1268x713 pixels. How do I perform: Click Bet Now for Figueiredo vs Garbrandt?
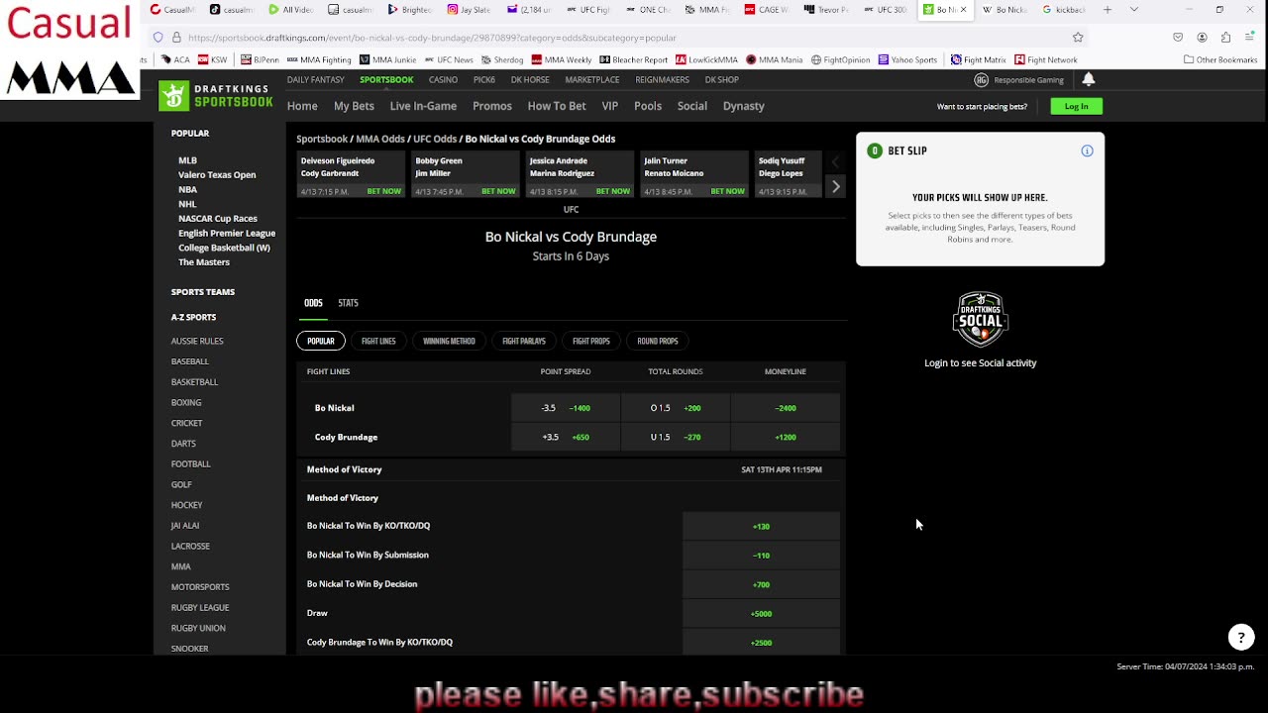click(384, 191)
